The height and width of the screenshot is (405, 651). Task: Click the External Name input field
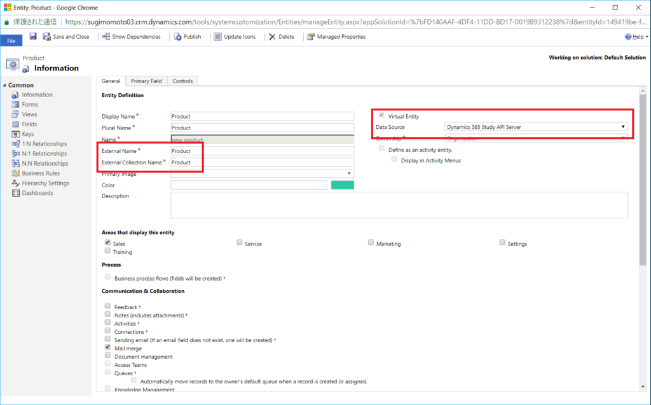point(263,151)
